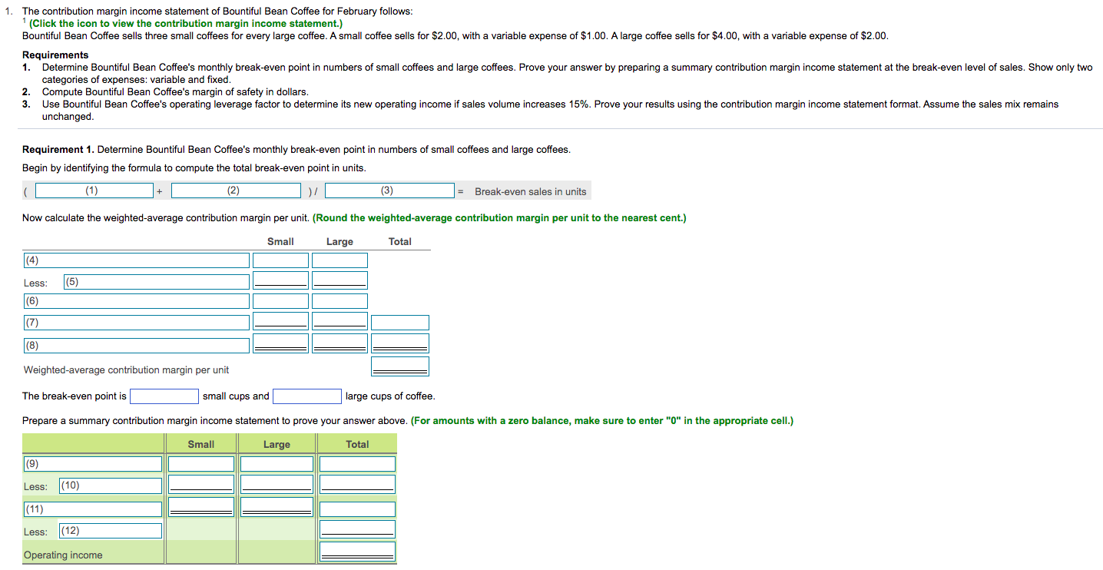Click the Total cell in row (8)

click(x=400, y=343)
